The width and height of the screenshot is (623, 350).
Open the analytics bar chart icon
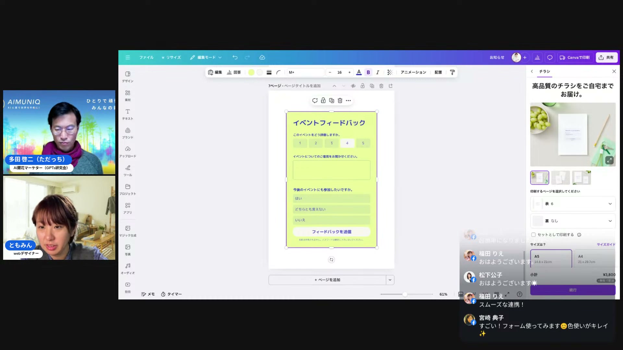coord(537,57)
